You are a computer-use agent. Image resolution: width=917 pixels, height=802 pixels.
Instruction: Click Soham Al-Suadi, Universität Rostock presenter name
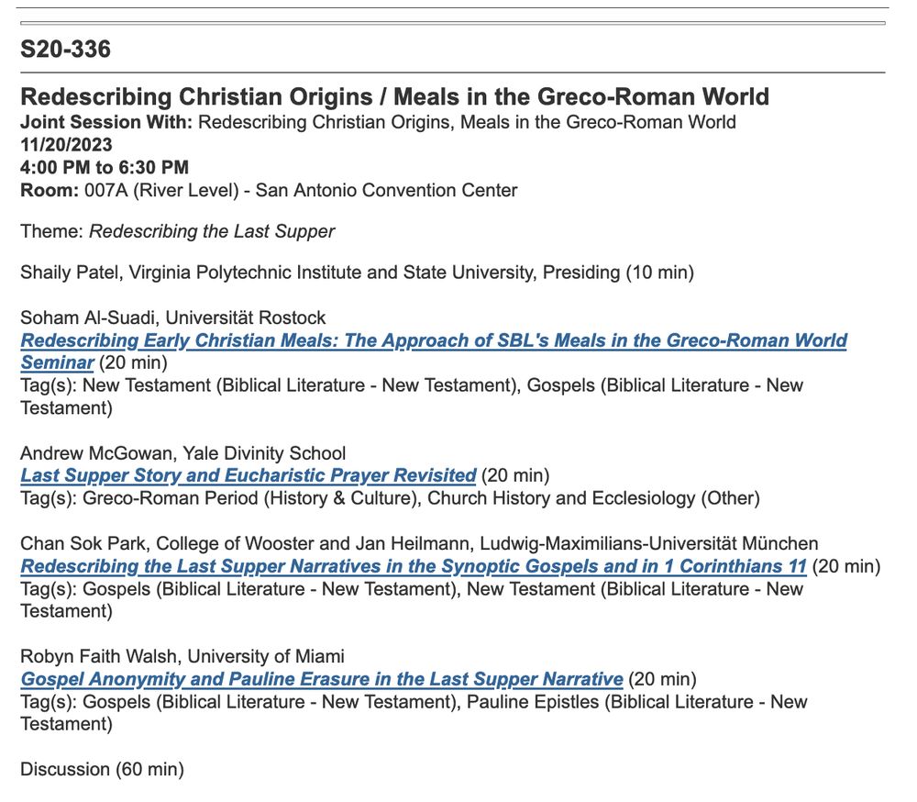(172, 318)
